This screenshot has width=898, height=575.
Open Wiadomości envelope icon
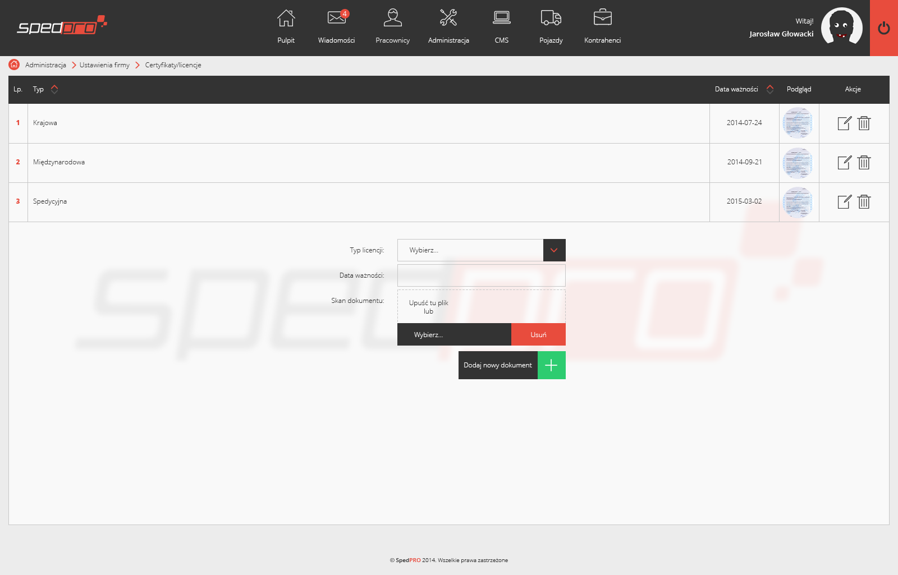click(336, 19)
